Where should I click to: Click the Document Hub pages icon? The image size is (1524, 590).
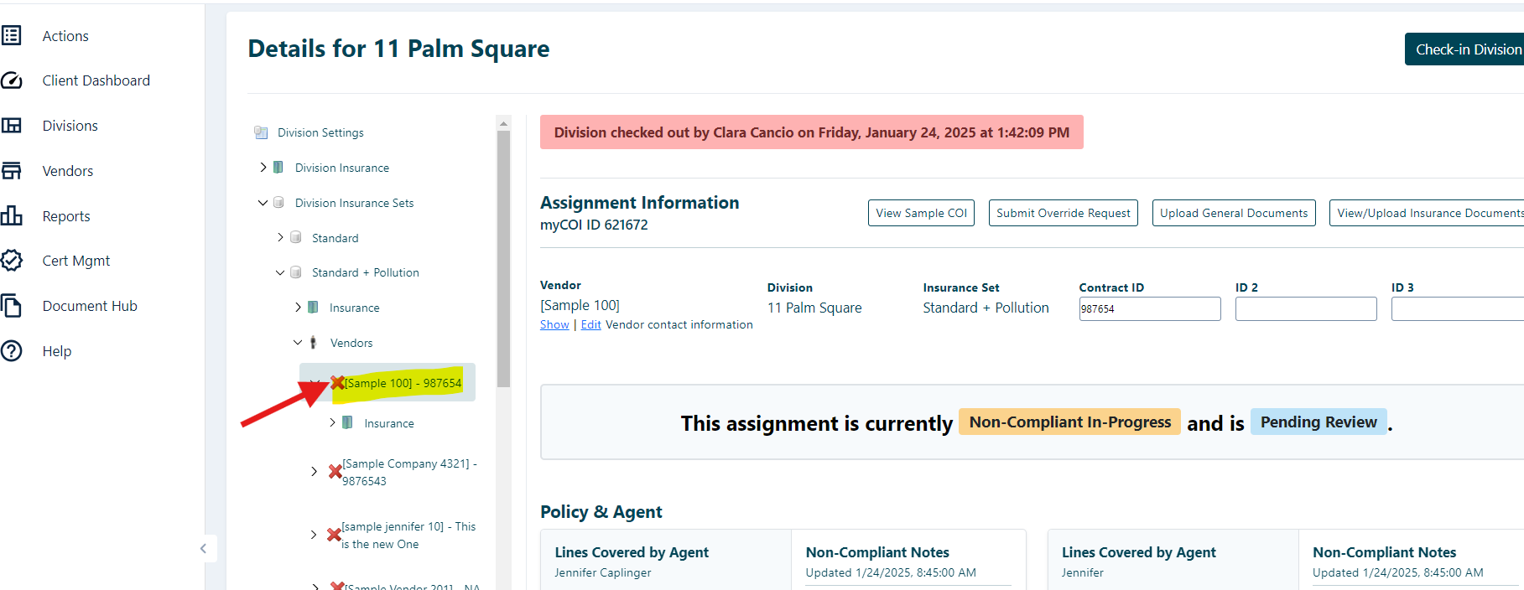tap(12, 306)
